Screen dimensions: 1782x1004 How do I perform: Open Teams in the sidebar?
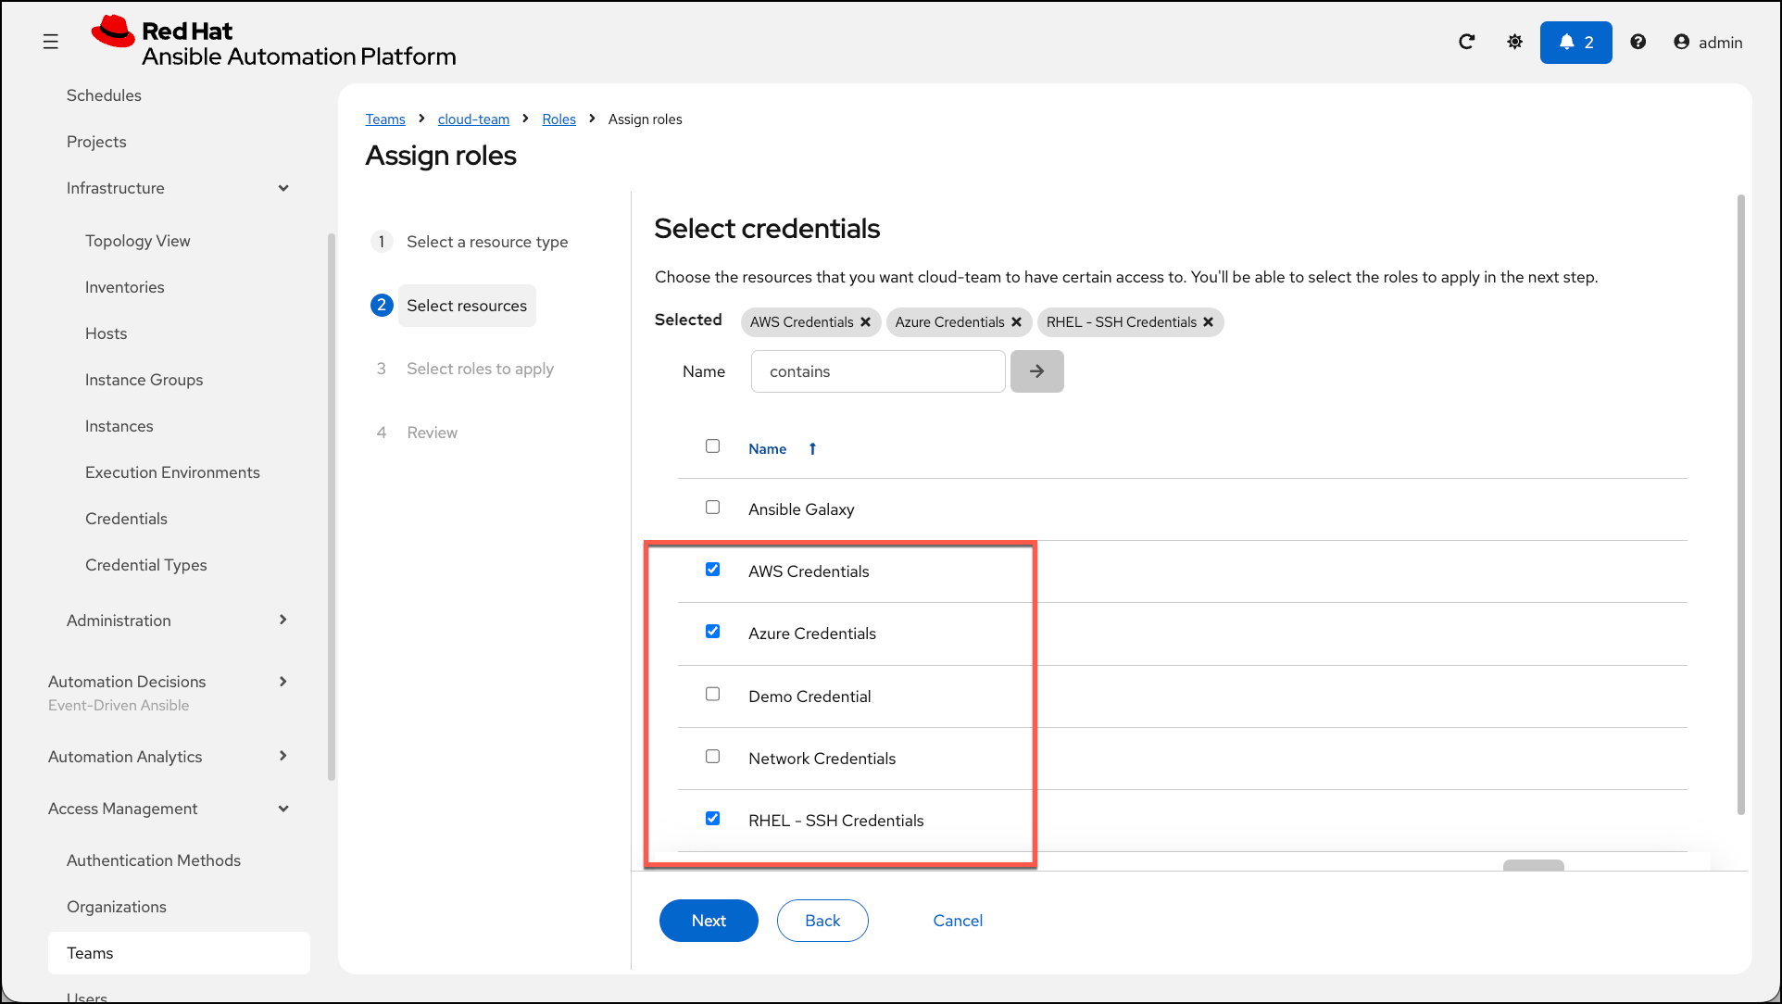tap(179, 953)
